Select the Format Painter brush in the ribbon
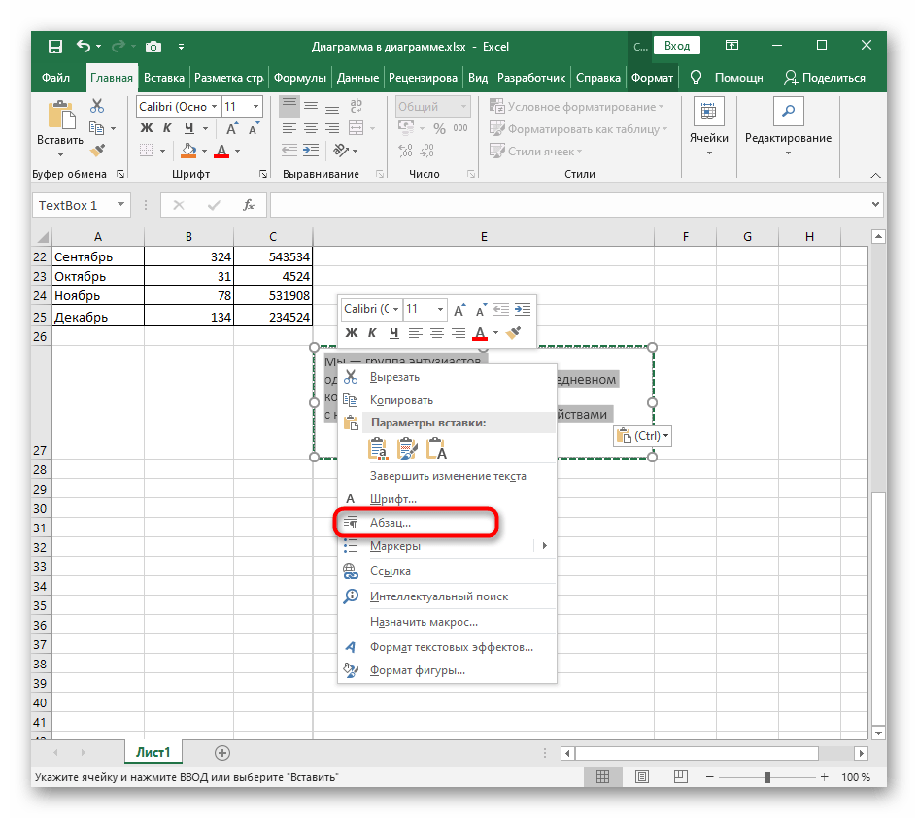The image size is (918, 818). click(97, 151)
